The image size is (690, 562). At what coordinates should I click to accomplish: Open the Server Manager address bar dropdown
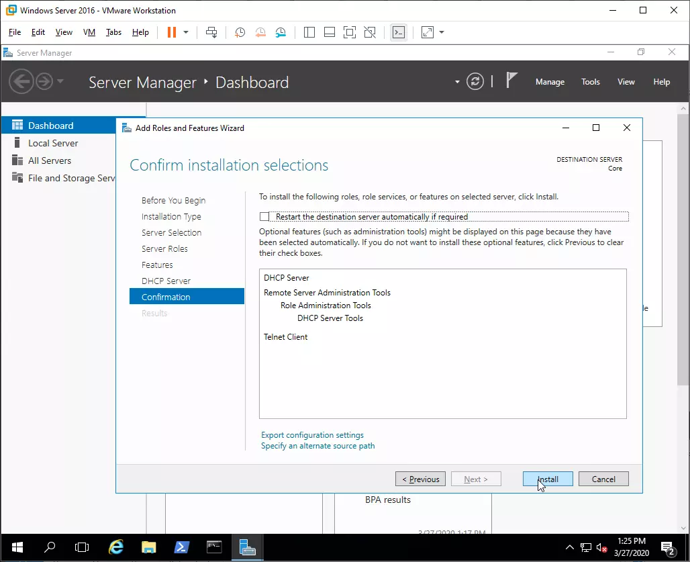tap(457, 82)
